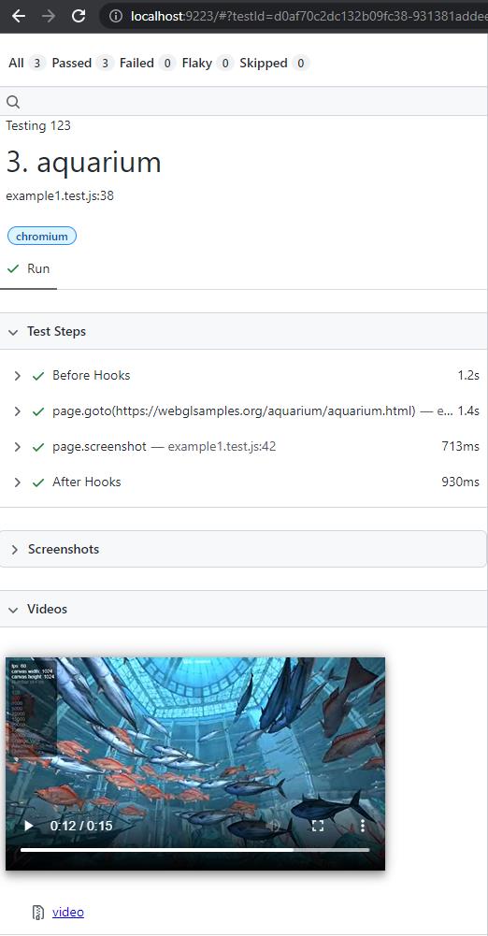Click the chromium project label
The height and width of the screenshot is (936, 488).
tap(42, 237)
